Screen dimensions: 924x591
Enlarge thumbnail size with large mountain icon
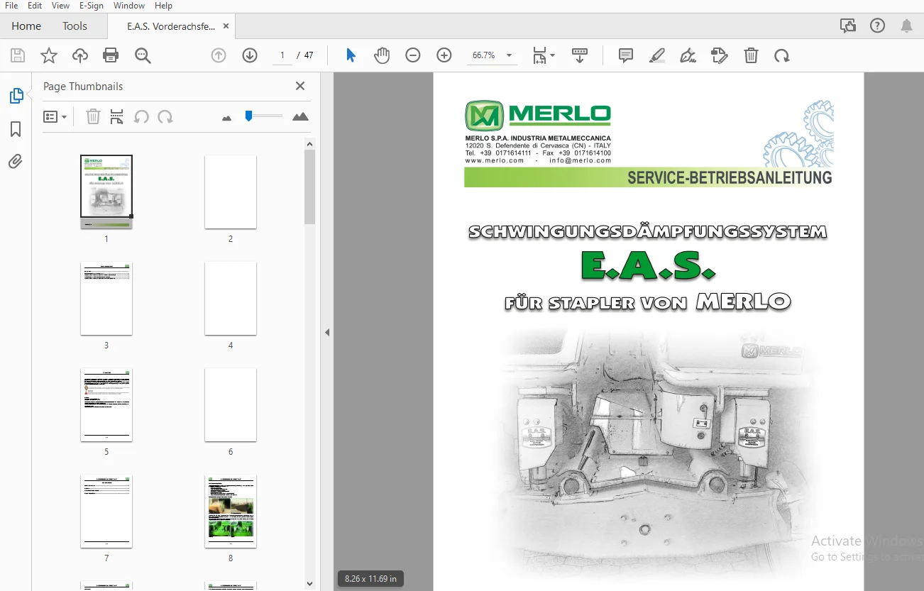pos(300,116)
